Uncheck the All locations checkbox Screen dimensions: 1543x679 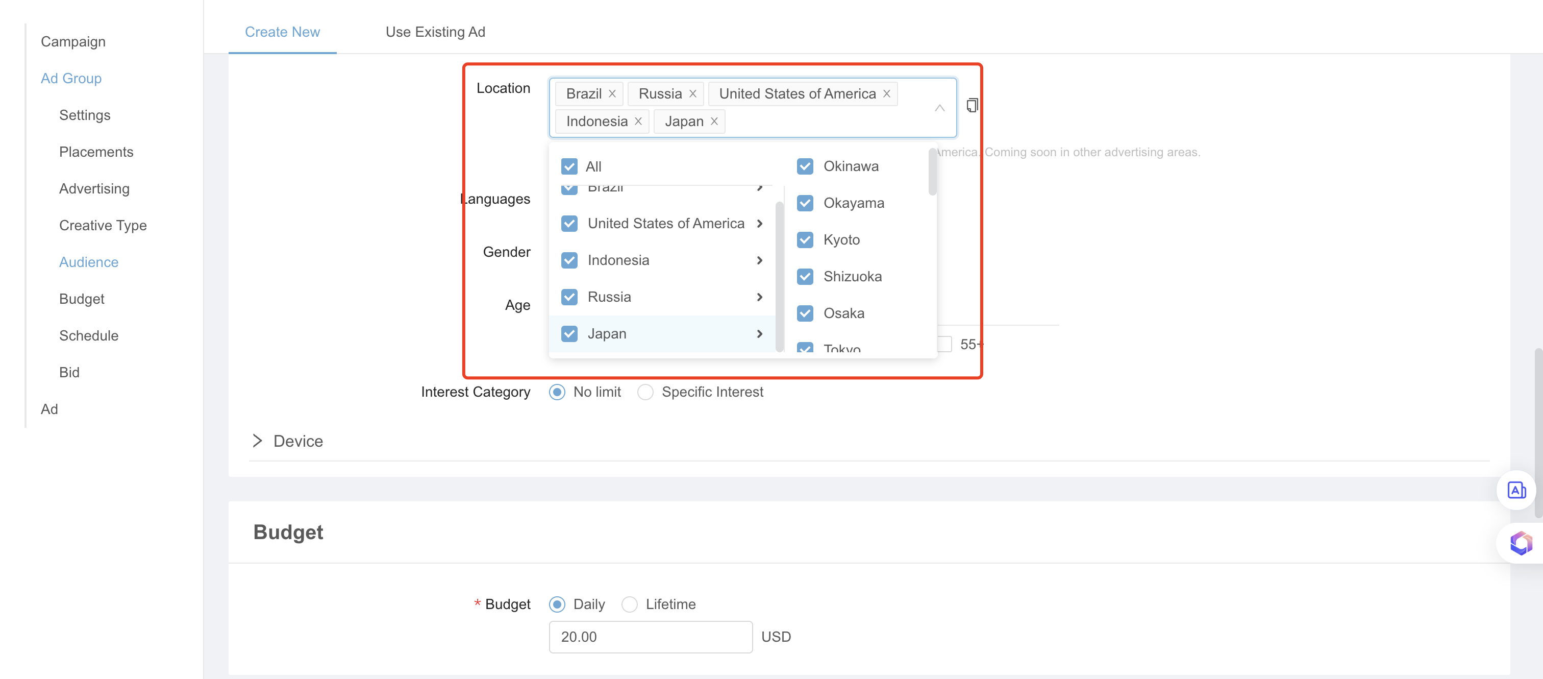[x=569, y=166]
